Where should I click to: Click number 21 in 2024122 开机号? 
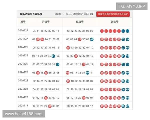click(42, 81)
